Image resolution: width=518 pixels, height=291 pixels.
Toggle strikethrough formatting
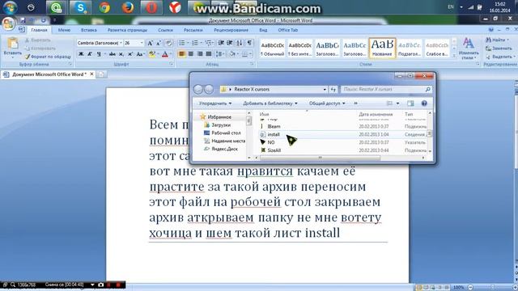point(113,54)
